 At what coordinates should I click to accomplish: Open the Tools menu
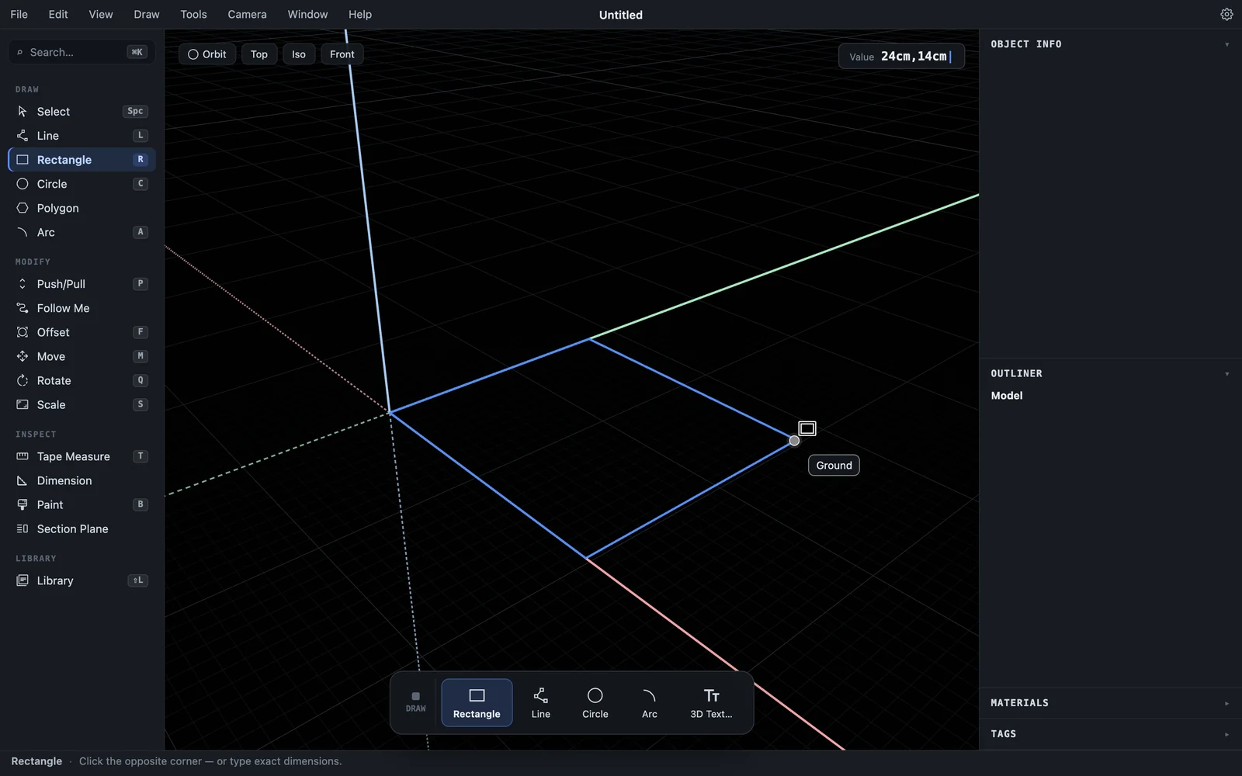tap(193, 14)
